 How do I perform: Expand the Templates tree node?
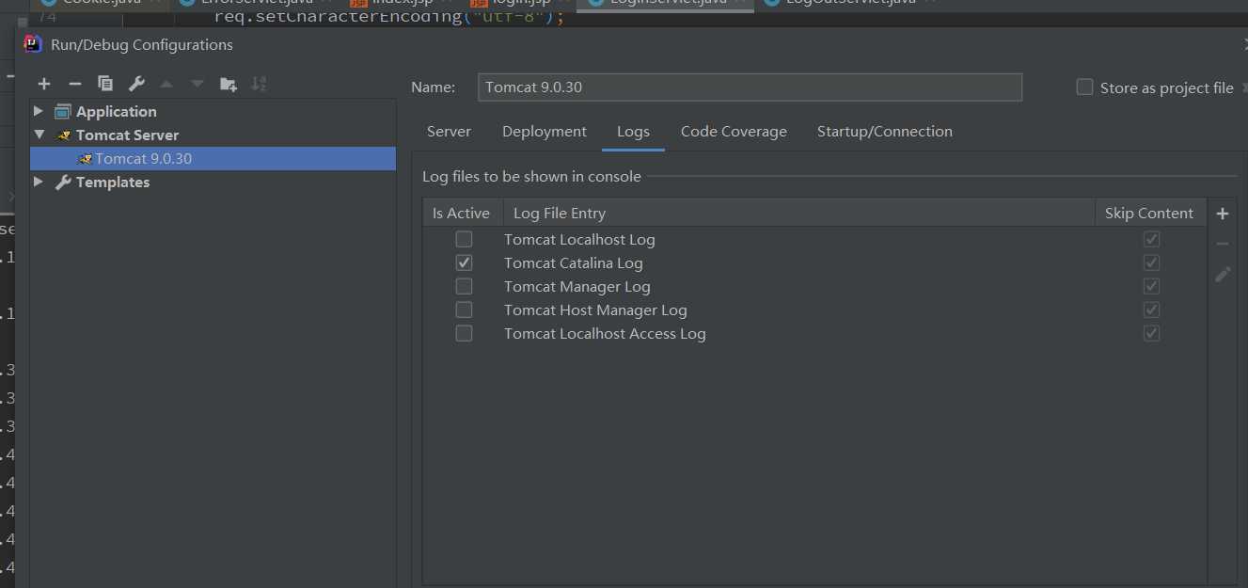pos(39,182)
